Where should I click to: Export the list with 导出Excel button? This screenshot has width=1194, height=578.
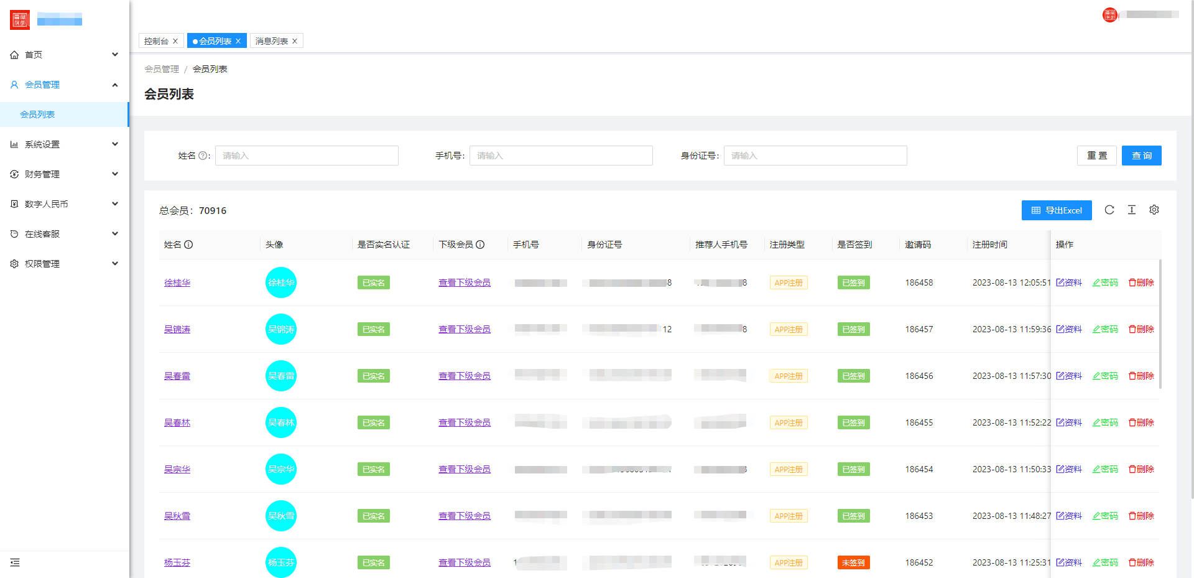tap(1057, 210)
